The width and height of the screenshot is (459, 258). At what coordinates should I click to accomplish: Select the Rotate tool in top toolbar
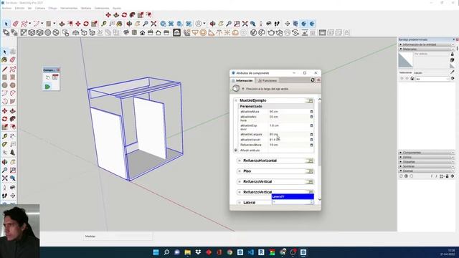coord(86,24)
